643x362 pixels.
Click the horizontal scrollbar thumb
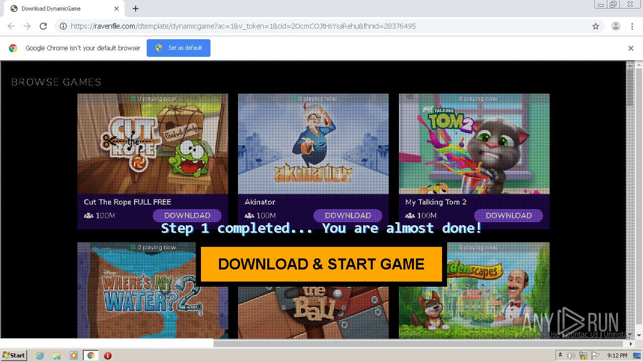click(x=419, y=344)
